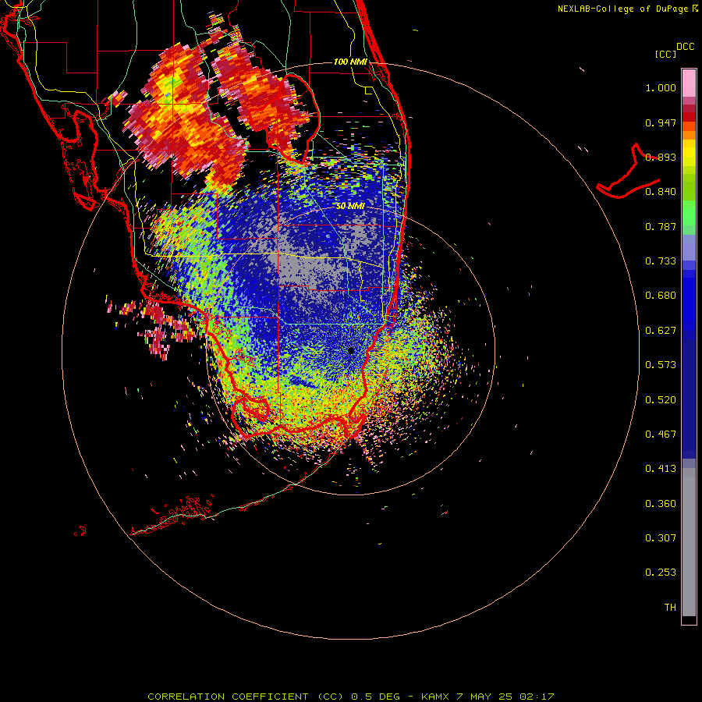Select the 1.000 scale value

tap(661, 87)
